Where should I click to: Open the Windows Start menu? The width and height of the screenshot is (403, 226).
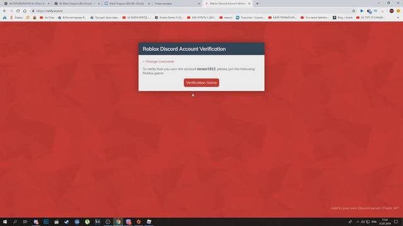coord(5,222)
